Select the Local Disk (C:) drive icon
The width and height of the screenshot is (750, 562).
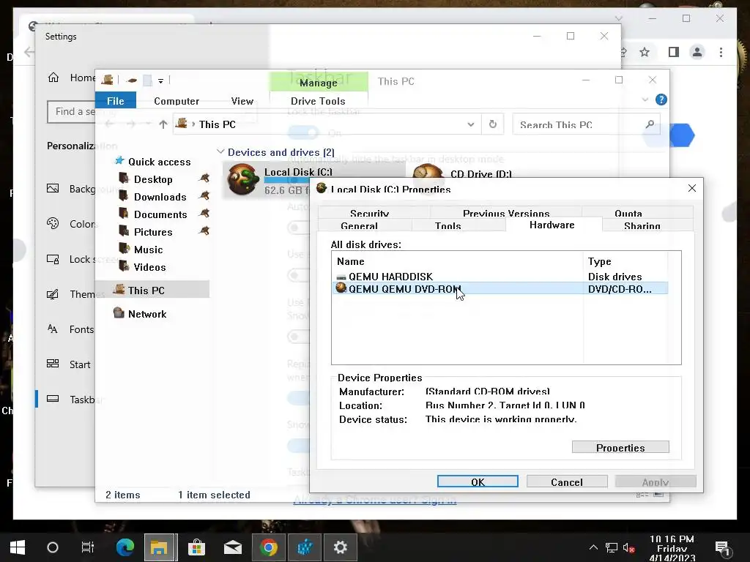click(243, 179)
